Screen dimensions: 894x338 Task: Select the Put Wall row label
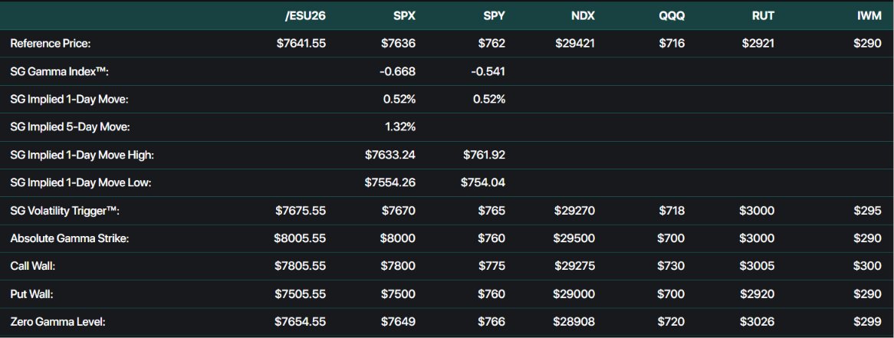tap(31, 294)
